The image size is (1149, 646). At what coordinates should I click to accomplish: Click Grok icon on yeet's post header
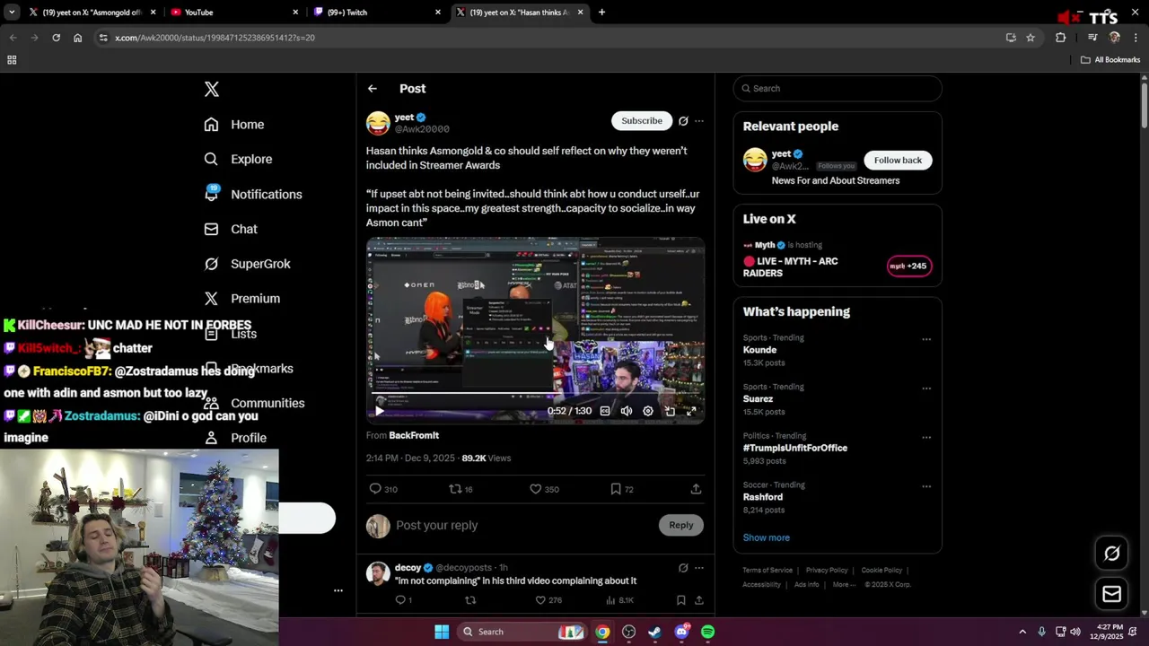point(683,121)
